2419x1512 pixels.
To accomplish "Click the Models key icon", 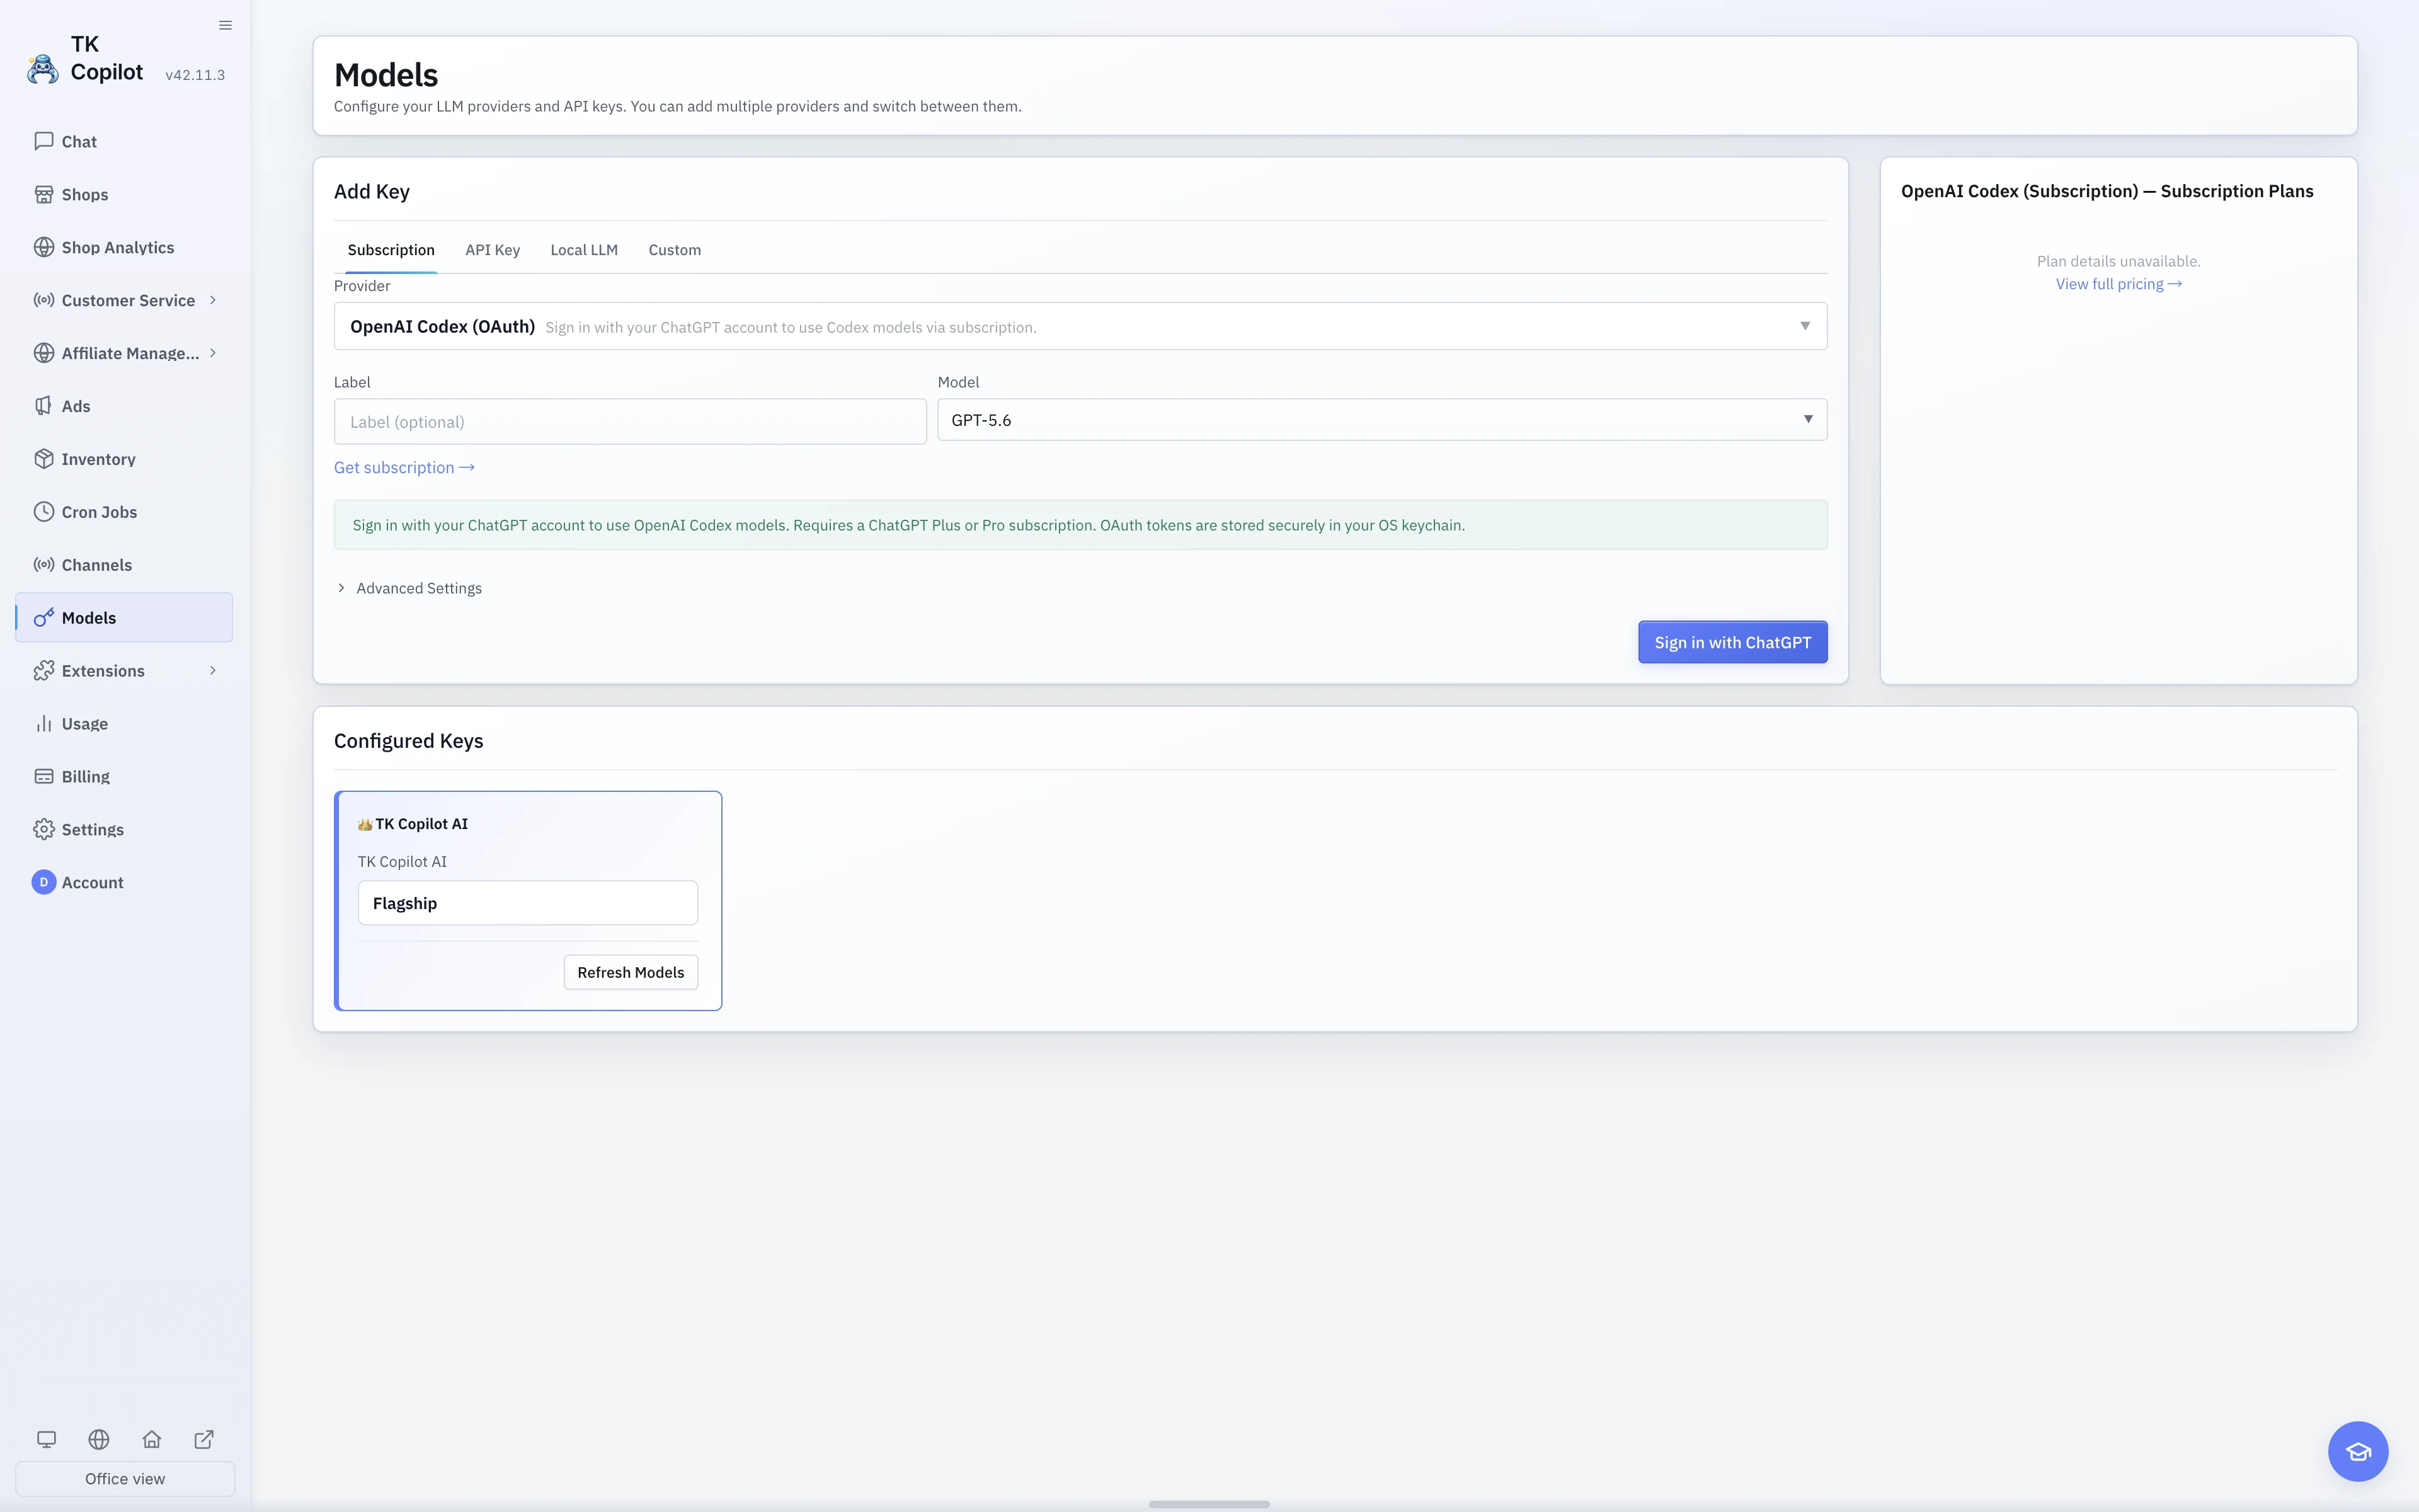I will [x=43, y=618].
